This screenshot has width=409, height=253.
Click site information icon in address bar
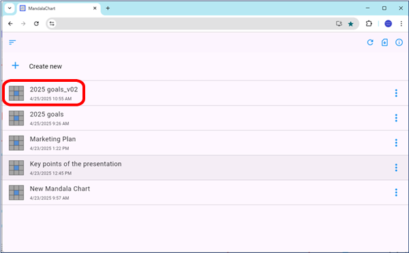[x=52, y=24]
